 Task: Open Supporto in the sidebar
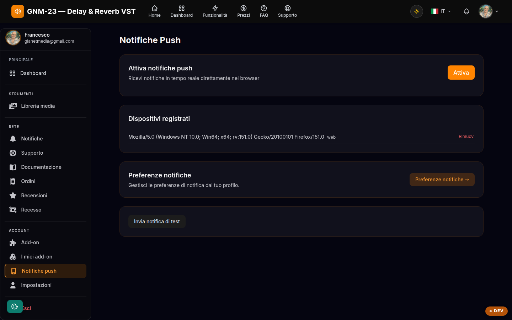(x=46, y=153)
